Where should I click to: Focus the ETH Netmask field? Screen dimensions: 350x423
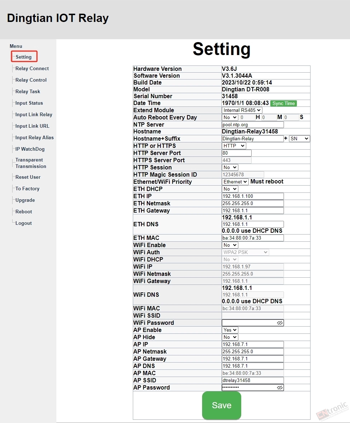point(253,204)
